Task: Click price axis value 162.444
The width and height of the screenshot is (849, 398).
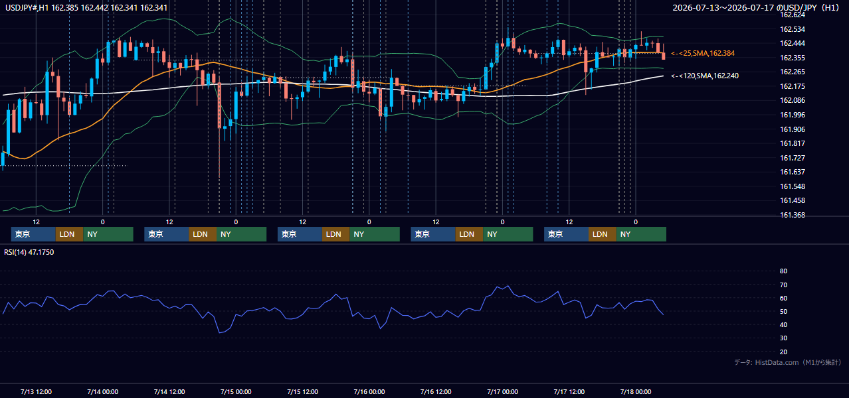Action: pos(792,43)
